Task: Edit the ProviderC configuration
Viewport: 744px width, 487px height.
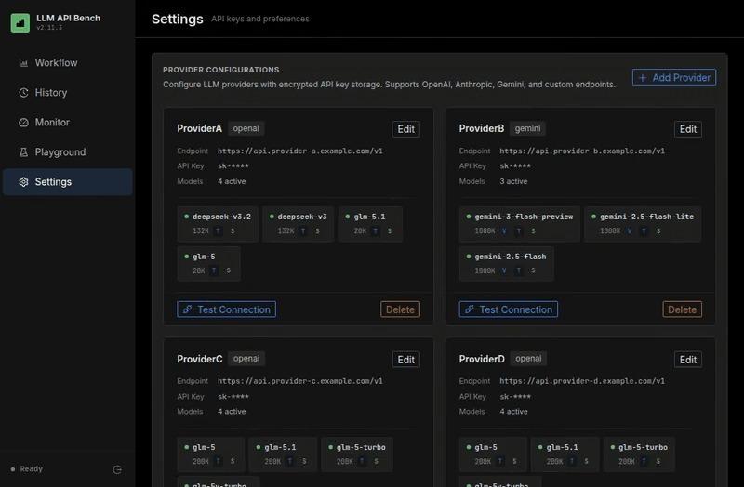Action: (x=405, y=360)
